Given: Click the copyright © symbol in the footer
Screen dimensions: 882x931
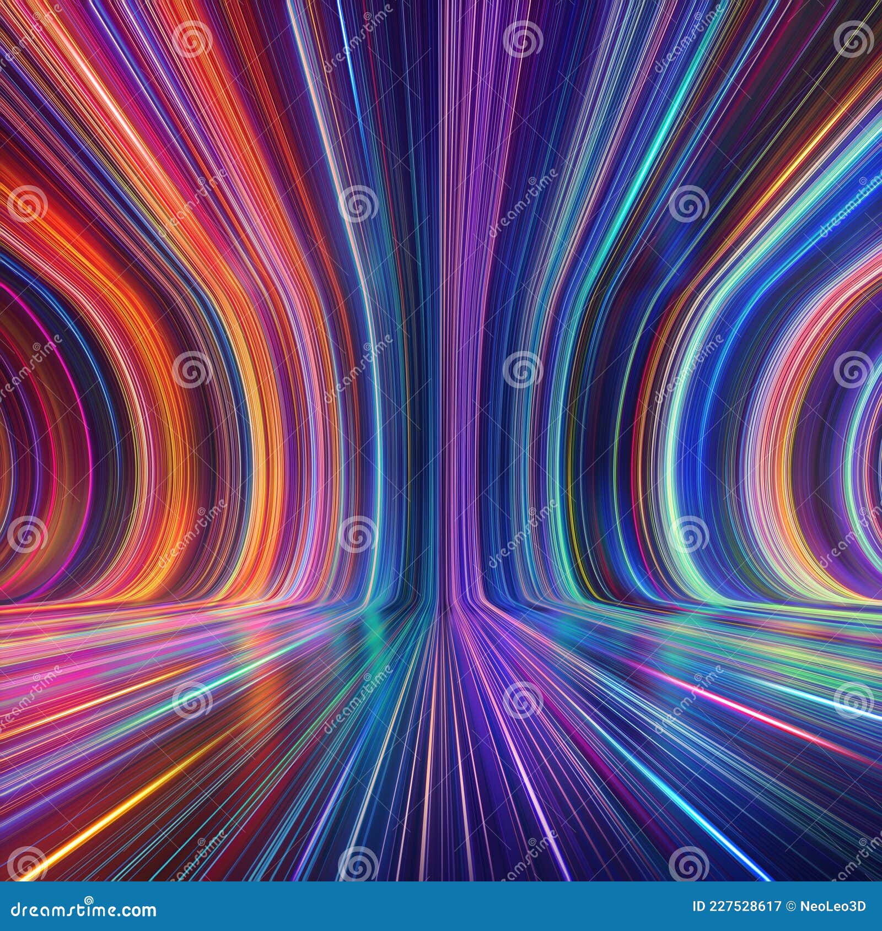Looking at the screenshot, I should coord(792,905).
